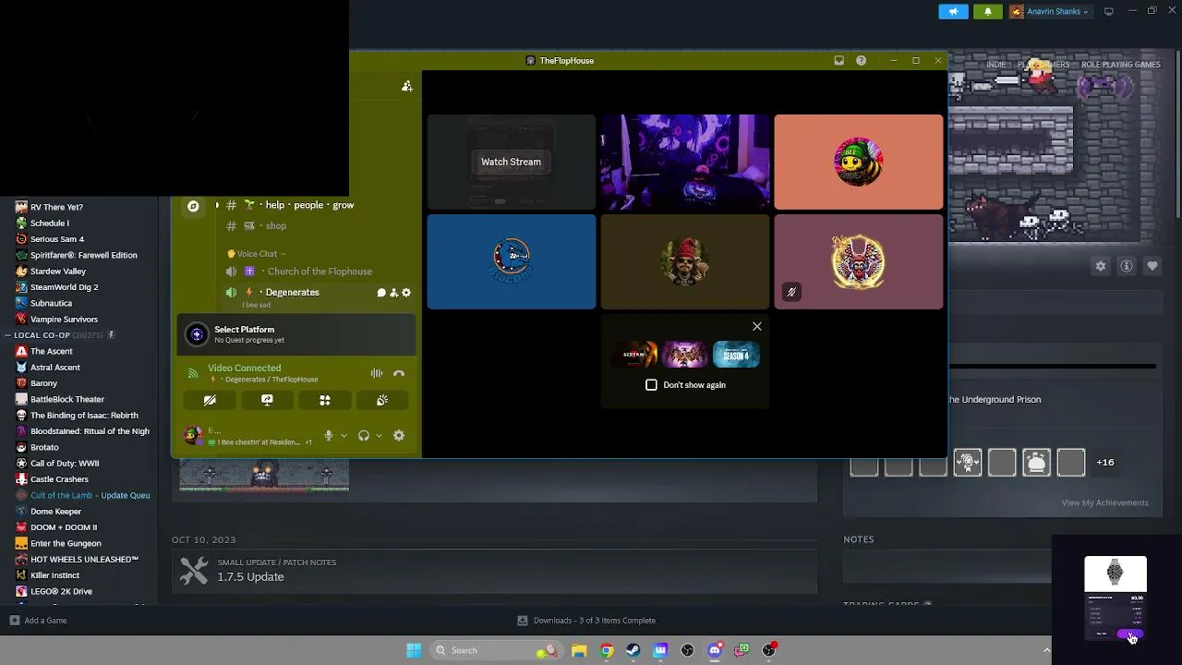
Task: Select Enter the Gungeon in Steam library
Action: point(66,543)
